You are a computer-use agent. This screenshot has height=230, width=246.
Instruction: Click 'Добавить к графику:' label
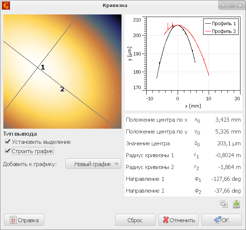[30, 164]
